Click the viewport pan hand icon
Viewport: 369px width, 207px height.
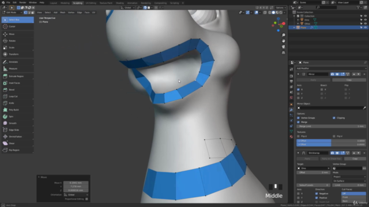[284, 41]
